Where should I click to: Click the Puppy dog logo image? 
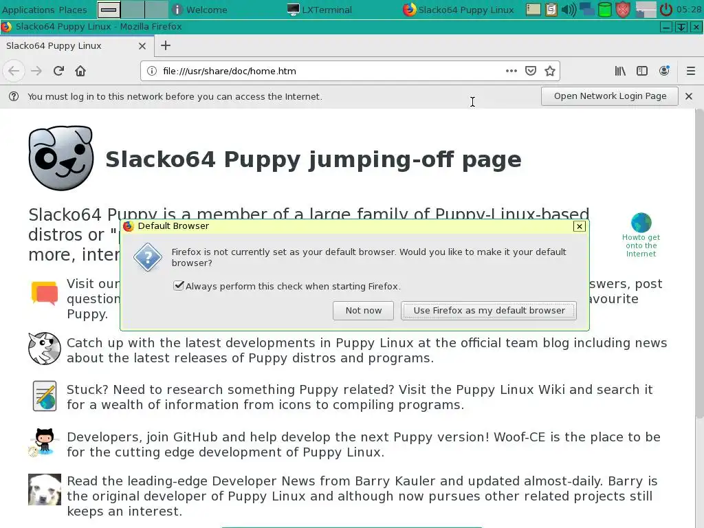click(61, 158)
